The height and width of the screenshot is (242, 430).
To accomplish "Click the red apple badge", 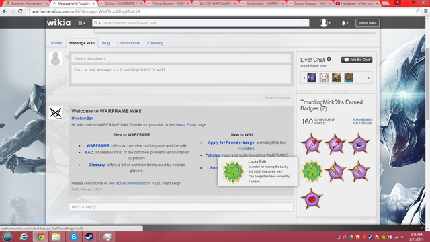I will [312, 199].
